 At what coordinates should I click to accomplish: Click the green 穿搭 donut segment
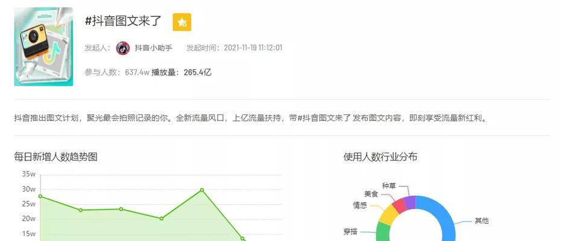coord(383,232)
